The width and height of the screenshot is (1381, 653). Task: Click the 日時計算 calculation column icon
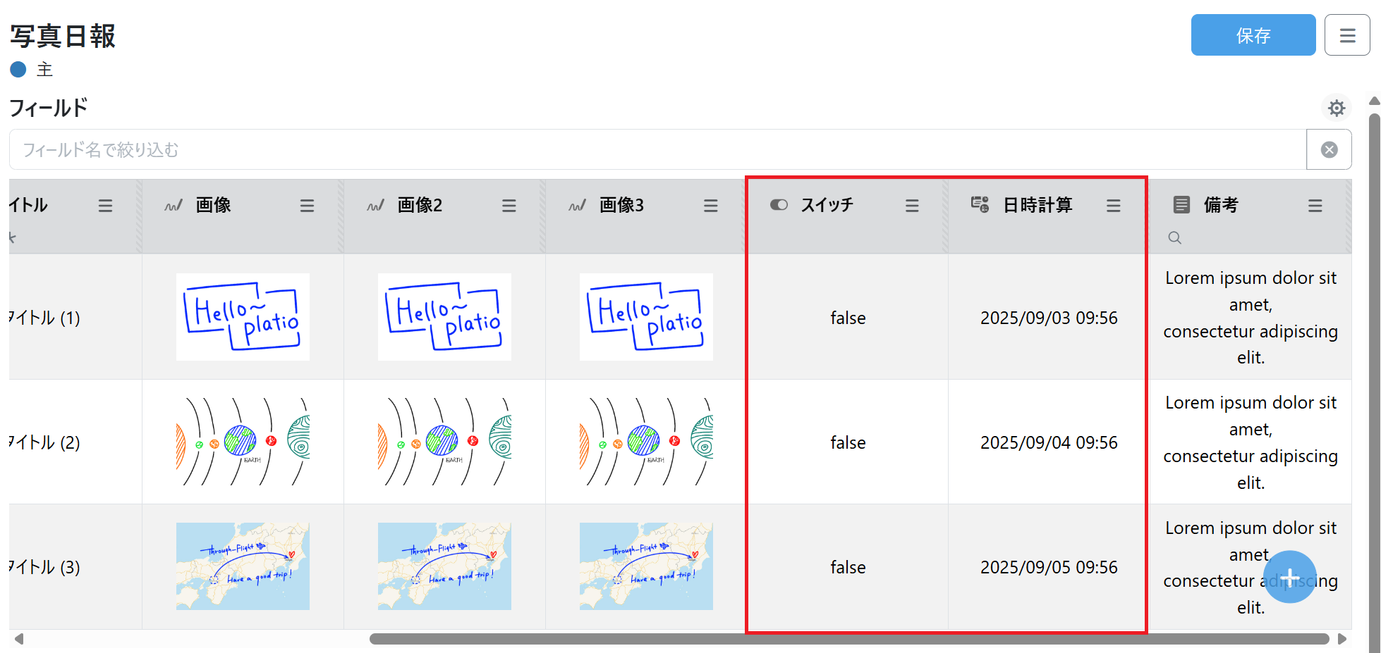coord(980,205)
